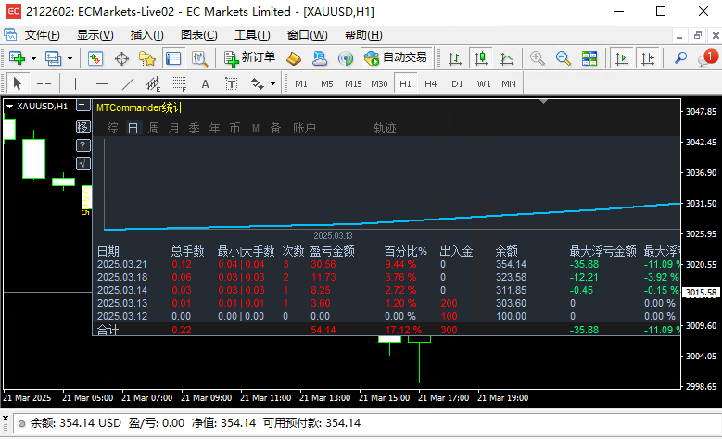This screenshot has width=722, height=439.
Task: Switch to M1 timeframe
Action: (301, 83)
